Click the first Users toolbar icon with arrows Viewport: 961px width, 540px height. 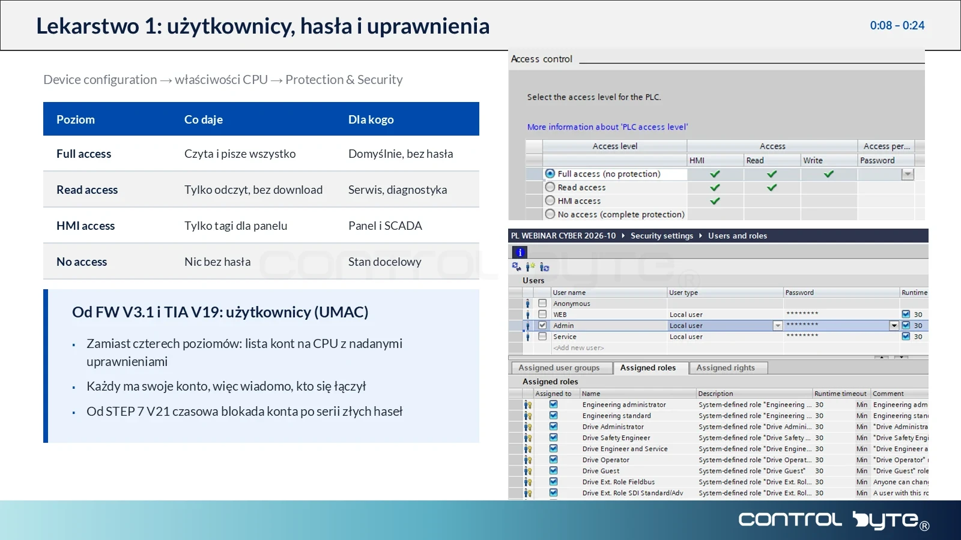pos(517,267)
